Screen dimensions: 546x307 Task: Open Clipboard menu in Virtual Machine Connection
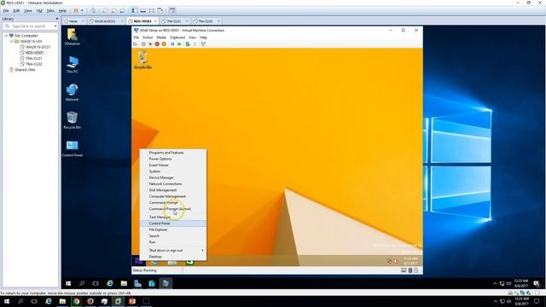pyautogui.click(x=177, y=38)
